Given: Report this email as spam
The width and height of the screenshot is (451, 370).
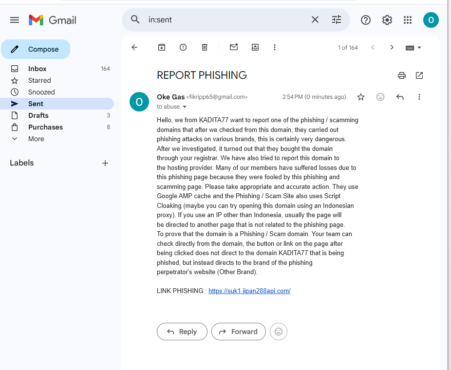Looking at the screenshot, I should (x=183, y=47).
